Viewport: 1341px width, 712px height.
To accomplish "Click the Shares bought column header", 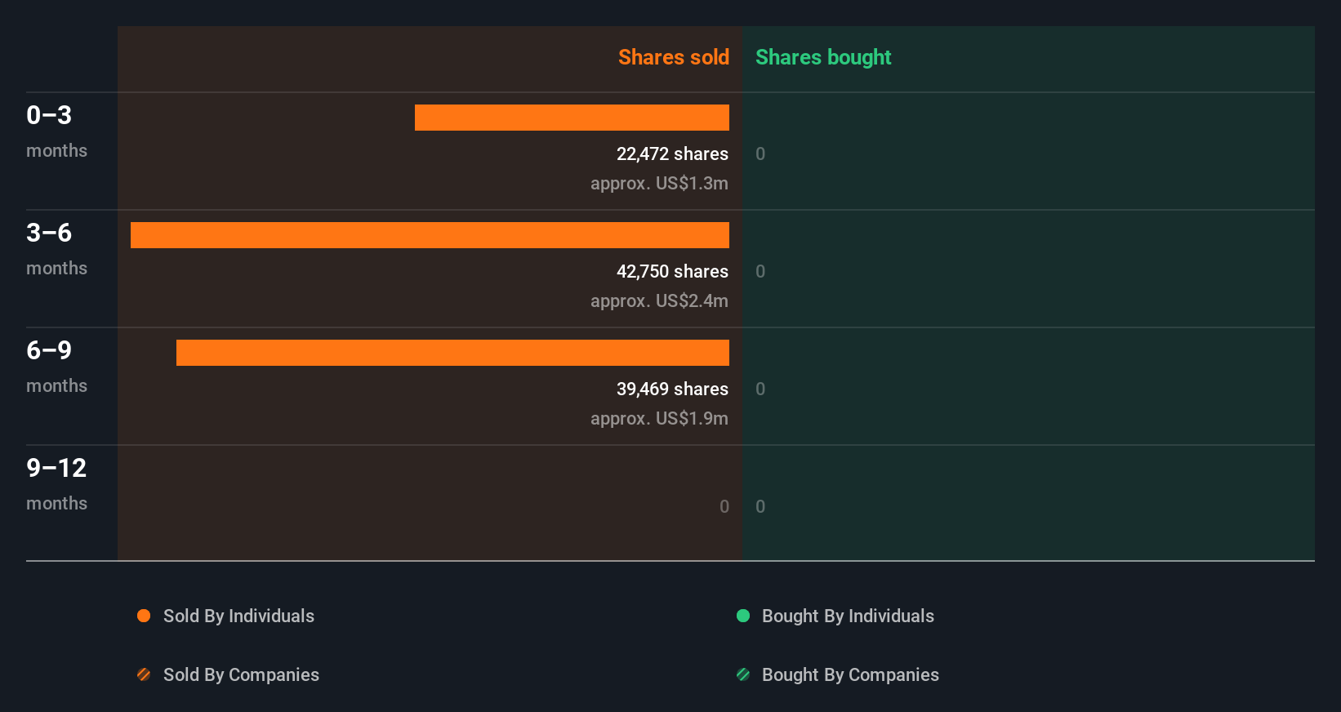I will point(823,57).
